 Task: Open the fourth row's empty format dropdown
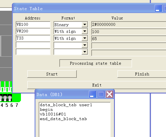coord(85,45)
